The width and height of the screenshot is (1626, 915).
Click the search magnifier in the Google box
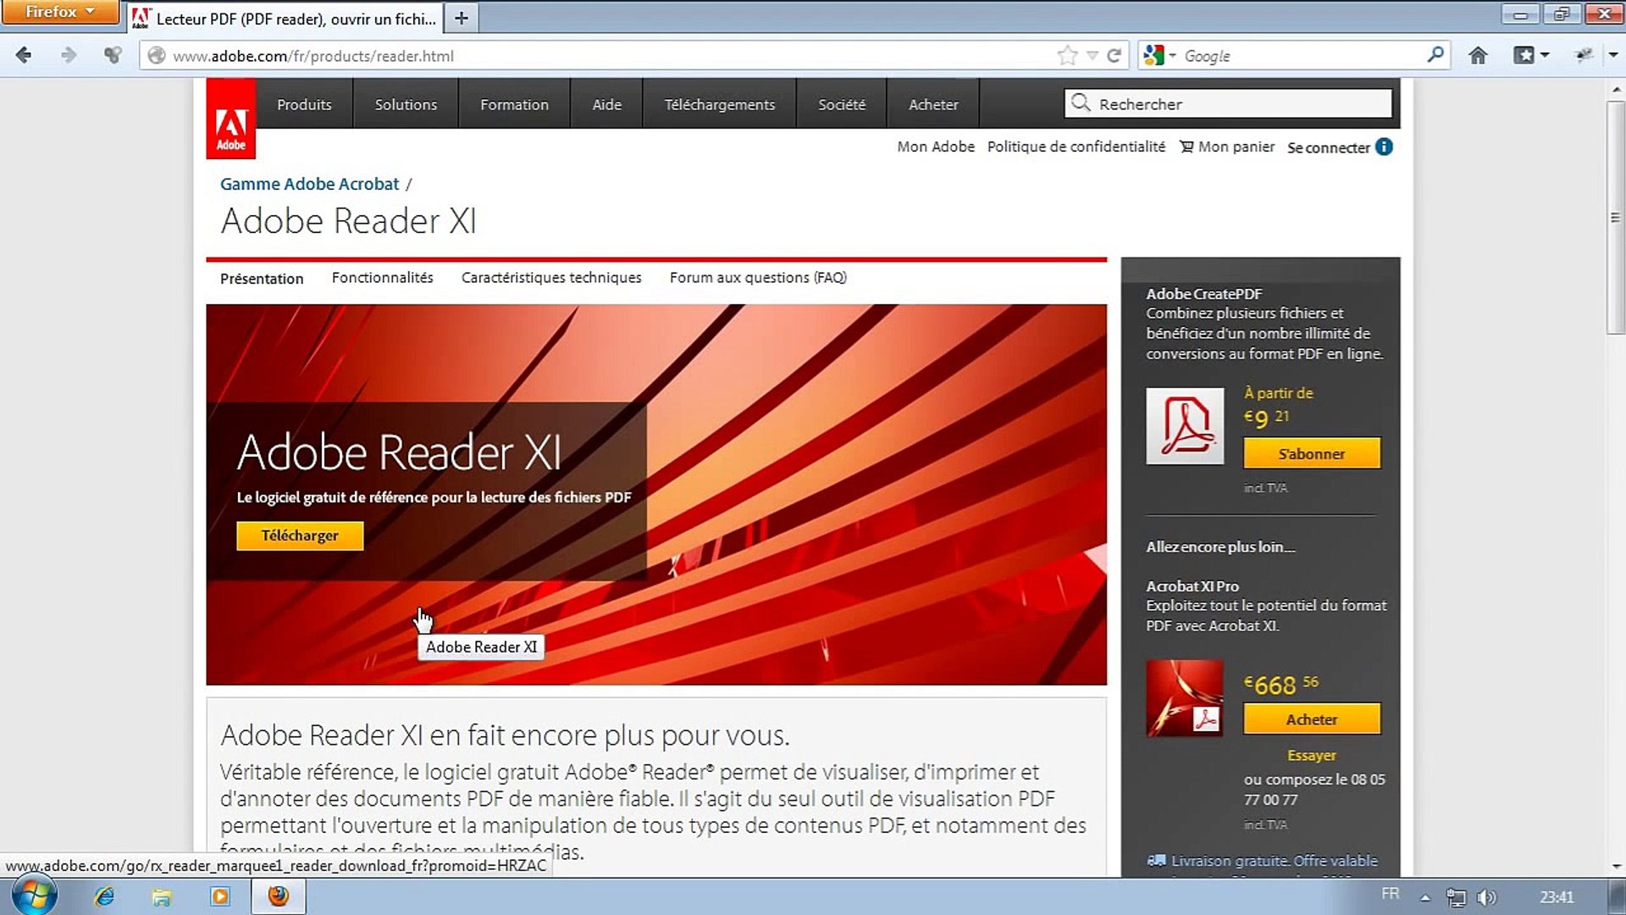click(1435, 55)
